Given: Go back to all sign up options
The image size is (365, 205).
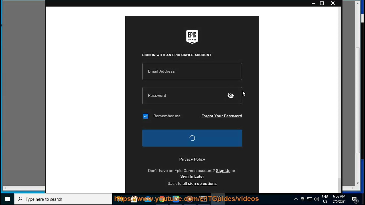Looking at the screenshot, I should (199, 183).
